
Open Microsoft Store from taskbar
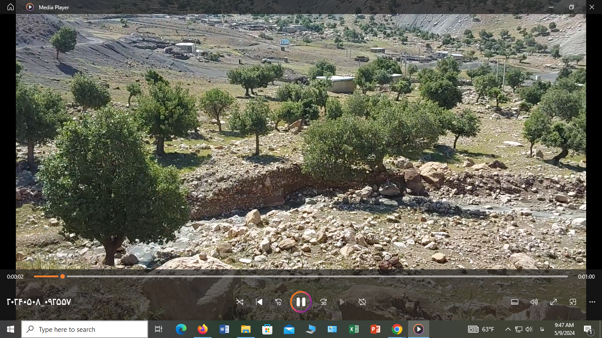coord(267,329)
